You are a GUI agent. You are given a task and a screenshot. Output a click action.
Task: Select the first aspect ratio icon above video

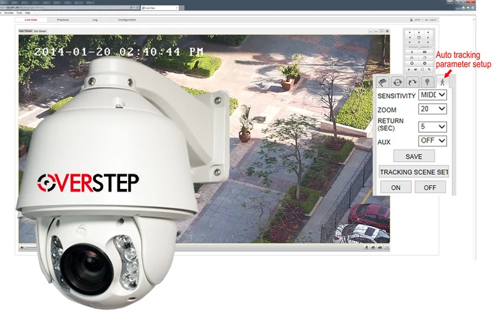pos(371,31)
